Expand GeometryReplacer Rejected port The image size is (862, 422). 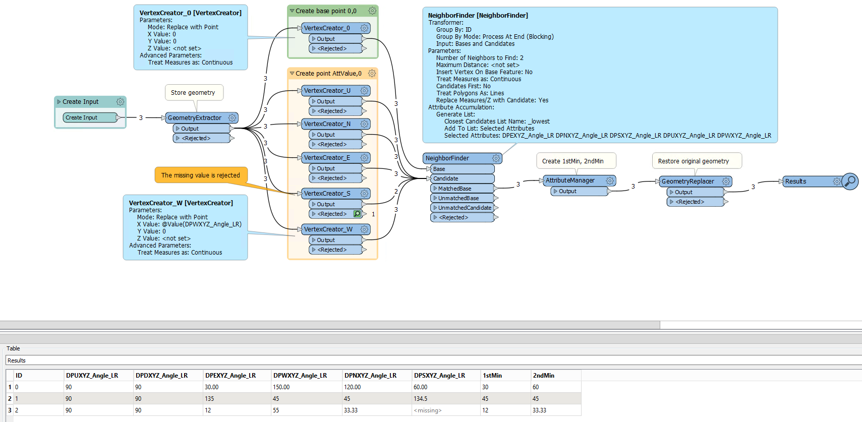coord(671,202)
